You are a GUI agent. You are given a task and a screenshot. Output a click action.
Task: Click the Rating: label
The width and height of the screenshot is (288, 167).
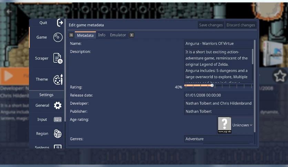[76, 87]
